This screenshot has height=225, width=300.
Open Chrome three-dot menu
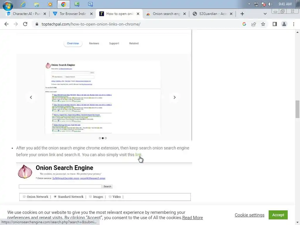tap(294, 24)
